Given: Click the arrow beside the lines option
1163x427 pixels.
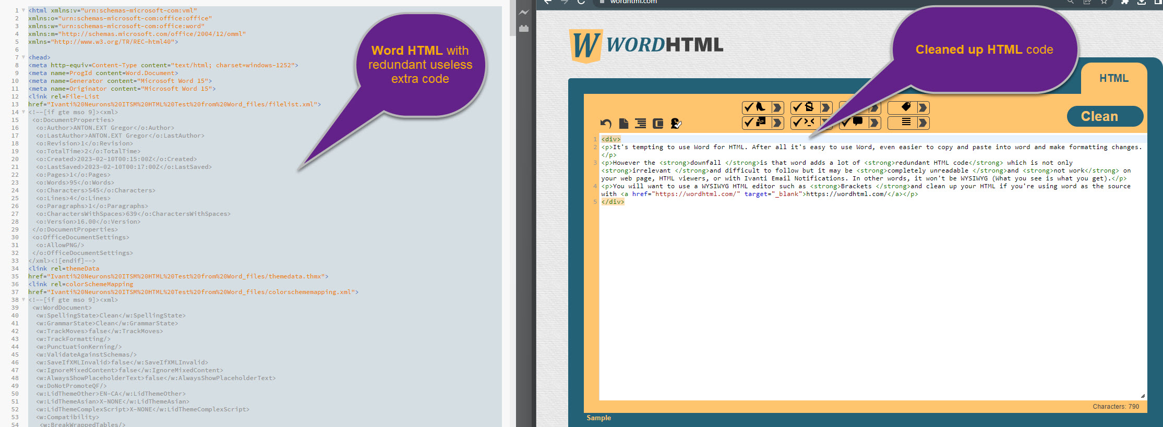Looking at the screenshot, I should click(x=922, y=123).
